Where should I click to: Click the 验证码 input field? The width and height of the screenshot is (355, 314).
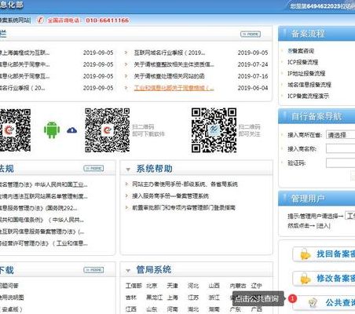[x=340, y=162]
